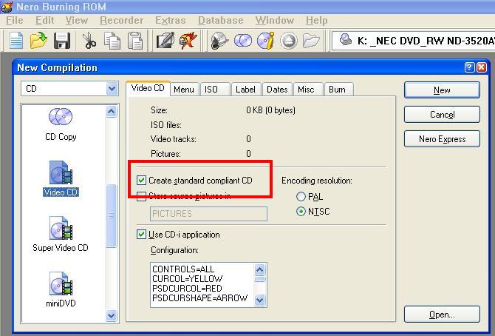Viewport: 495px width, 336px height.
Task: Click the burning flame figure icon
Action: pyautogui.click(x=188, y=41)
